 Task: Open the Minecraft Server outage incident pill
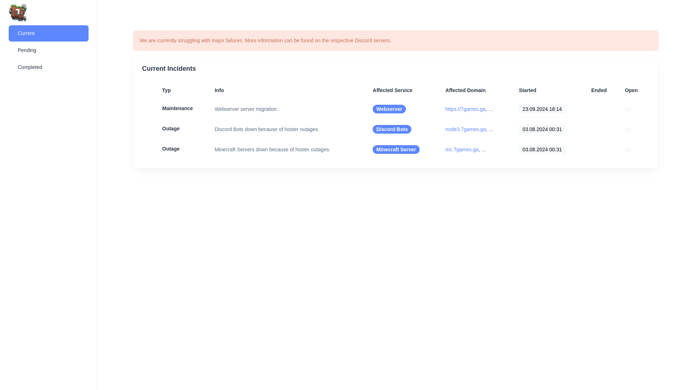(628, 150)
